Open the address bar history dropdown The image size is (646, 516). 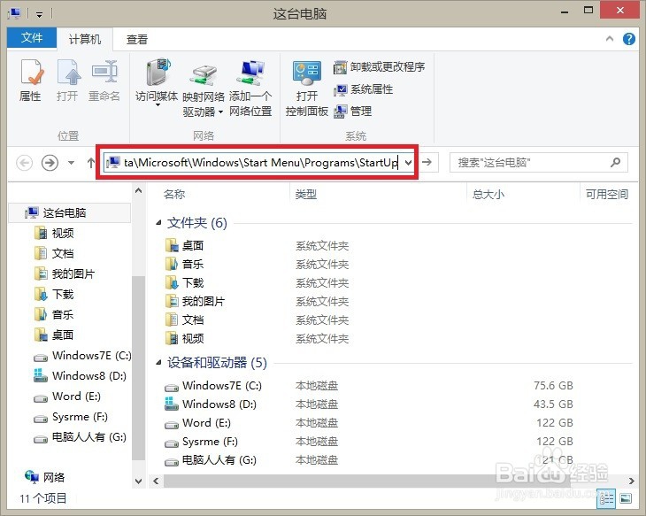click(408, 162)
